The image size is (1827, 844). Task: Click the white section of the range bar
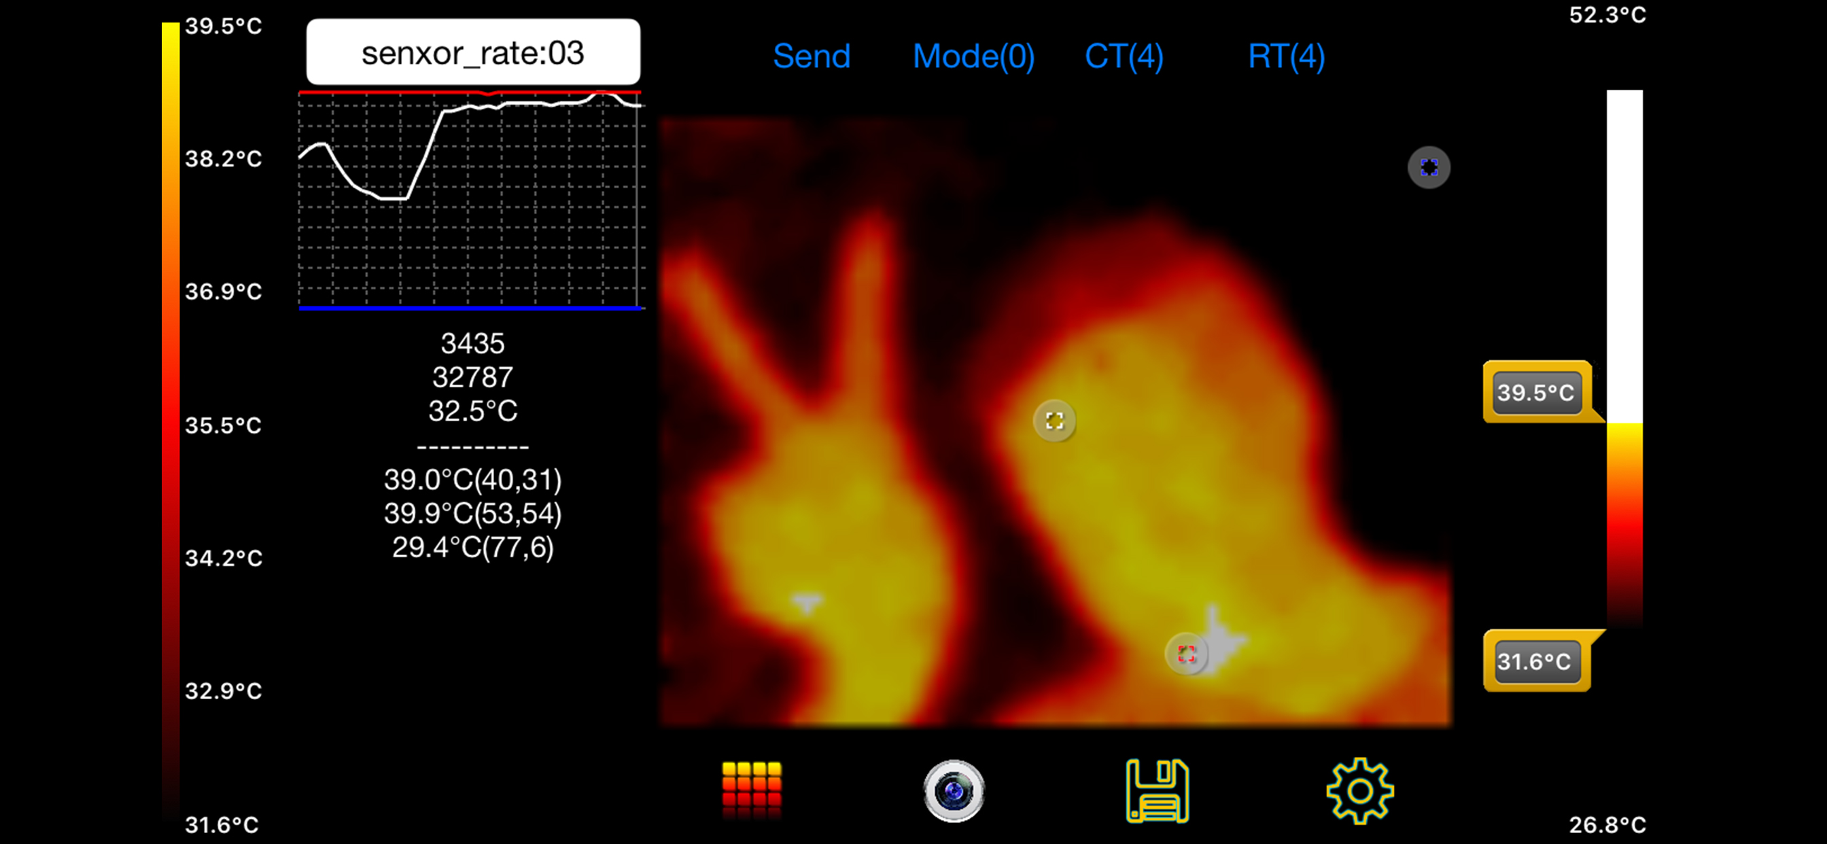point(1624,256)
